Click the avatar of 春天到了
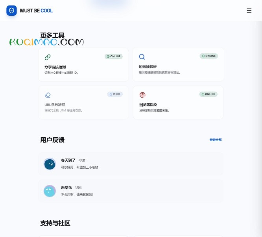 [50, 164]
